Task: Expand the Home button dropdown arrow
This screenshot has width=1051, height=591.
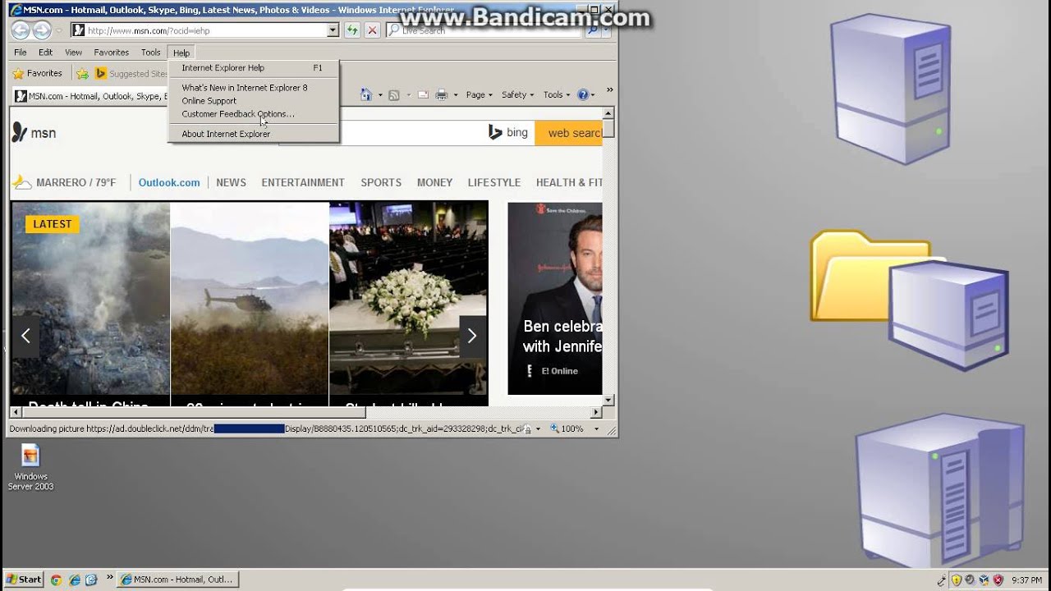Action: 379,95
